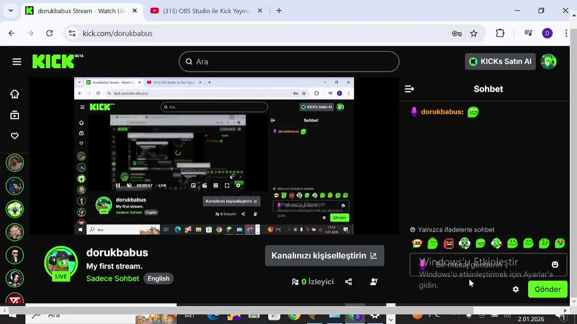The height and width of the screenshot is (324, 577).
Task: Click the Sohbet chat header
Action: point(488,89)
